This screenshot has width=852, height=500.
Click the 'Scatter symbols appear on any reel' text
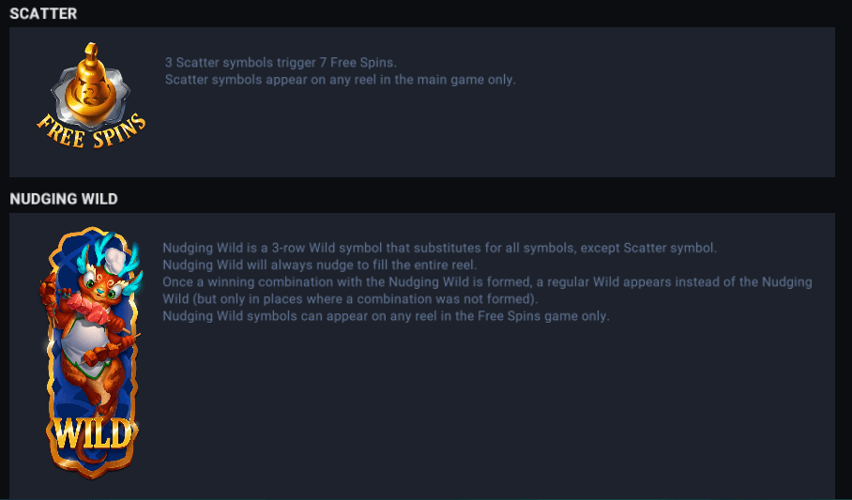click(340, 80)
